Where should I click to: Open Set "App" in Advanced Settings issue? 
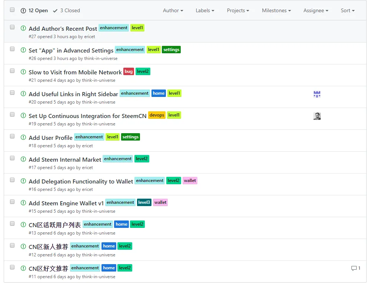pos(71,51)
